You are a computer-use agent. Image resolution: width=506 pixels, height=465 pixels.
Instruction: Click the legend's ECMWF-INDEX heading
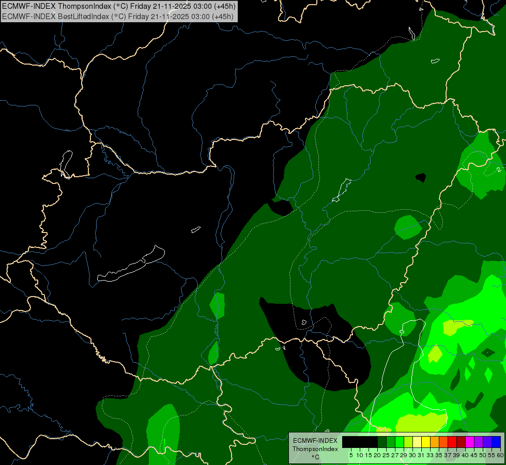click(315, 441)
